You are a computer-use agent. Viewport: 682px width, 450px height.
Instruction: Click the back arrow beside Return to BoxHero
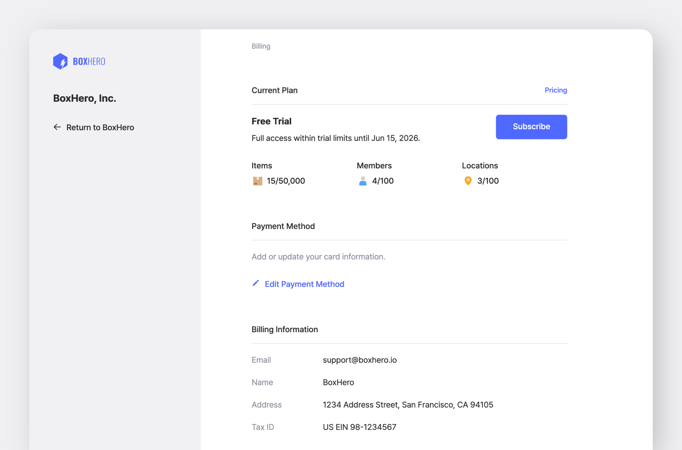(57, 127)
